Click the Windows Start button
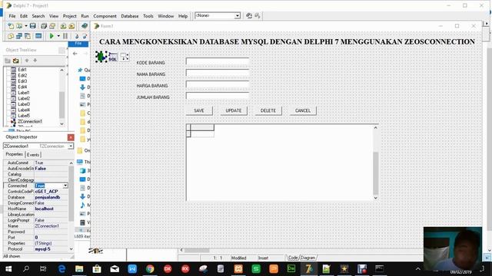 [8, 269]
